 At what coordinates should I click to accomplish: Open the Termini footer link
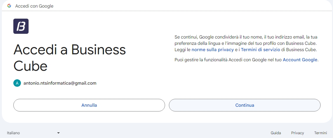click(320, 133)
